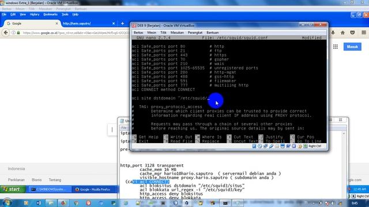Open Firefox Tools menu
Viewport: 369px width, 207px height.
tap(65, 14)
